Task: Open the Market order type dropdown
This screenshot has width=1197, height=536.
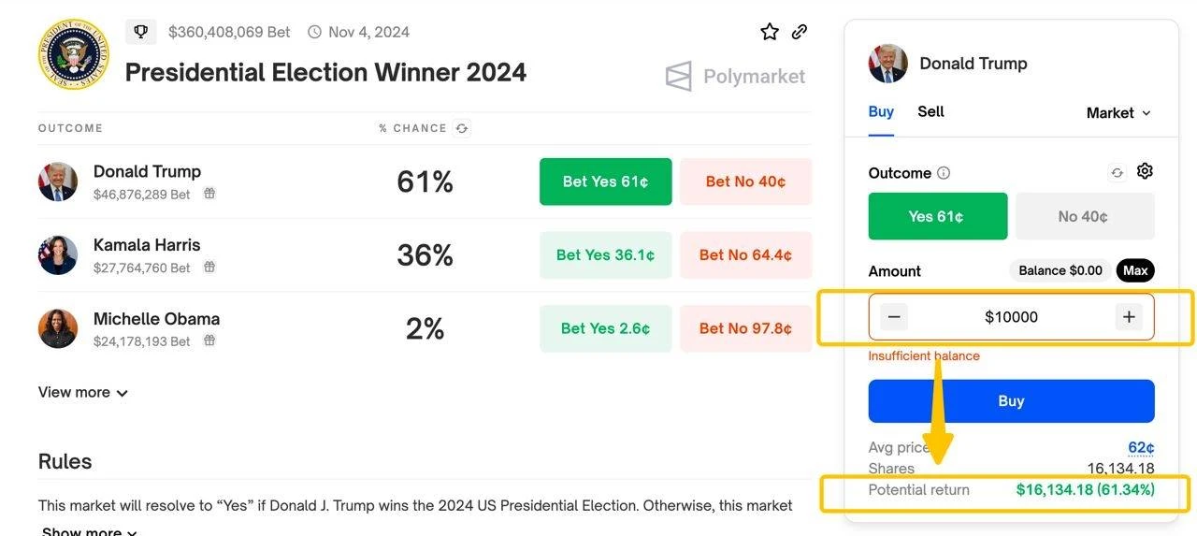Action: [1118, 113]
